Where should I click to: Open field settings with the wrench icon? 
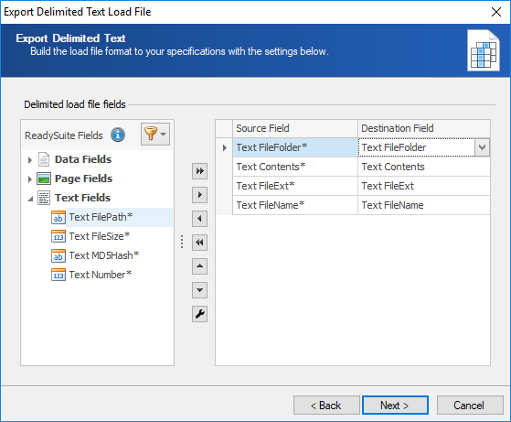[x=199, y=314]
